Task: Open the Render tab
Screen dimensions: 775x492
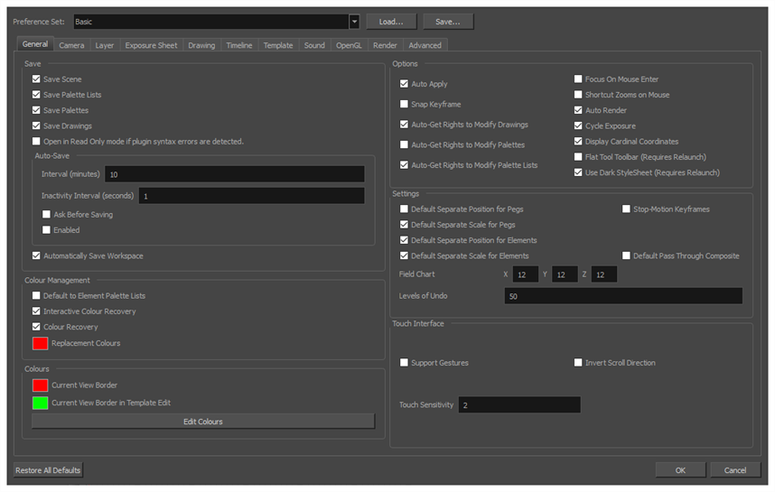Action: click(x=385, y=45)
